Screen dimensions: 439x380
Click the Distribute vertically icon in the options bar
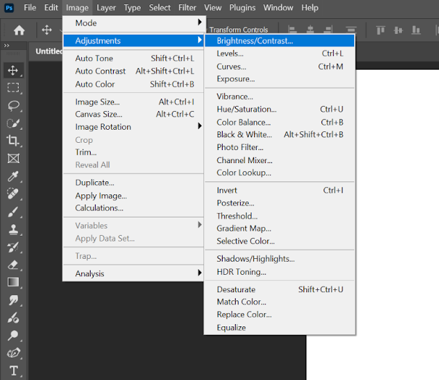click(x=350, y=30)
